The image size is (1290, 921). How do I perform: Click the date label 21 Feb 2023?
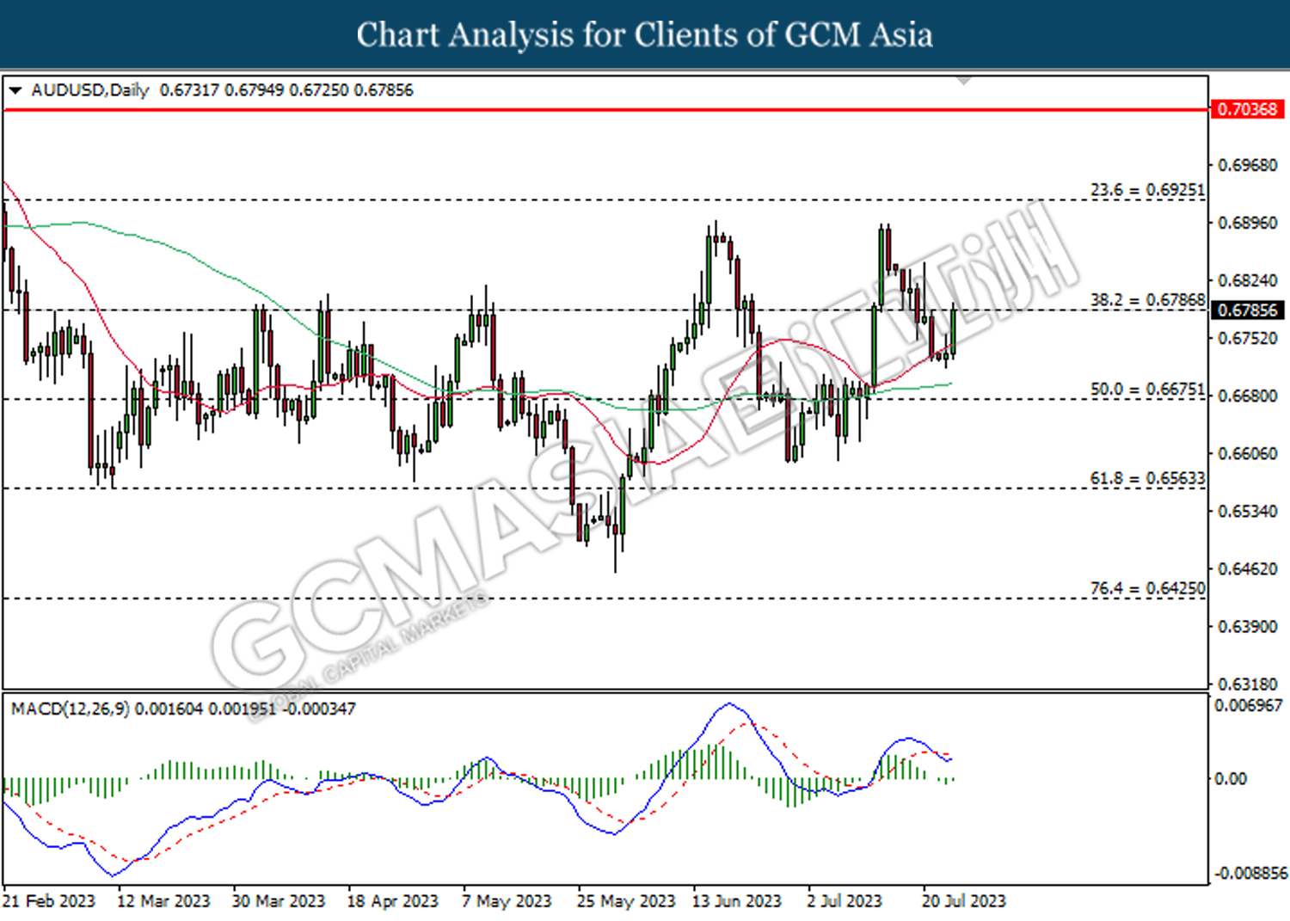coord(49,900)
